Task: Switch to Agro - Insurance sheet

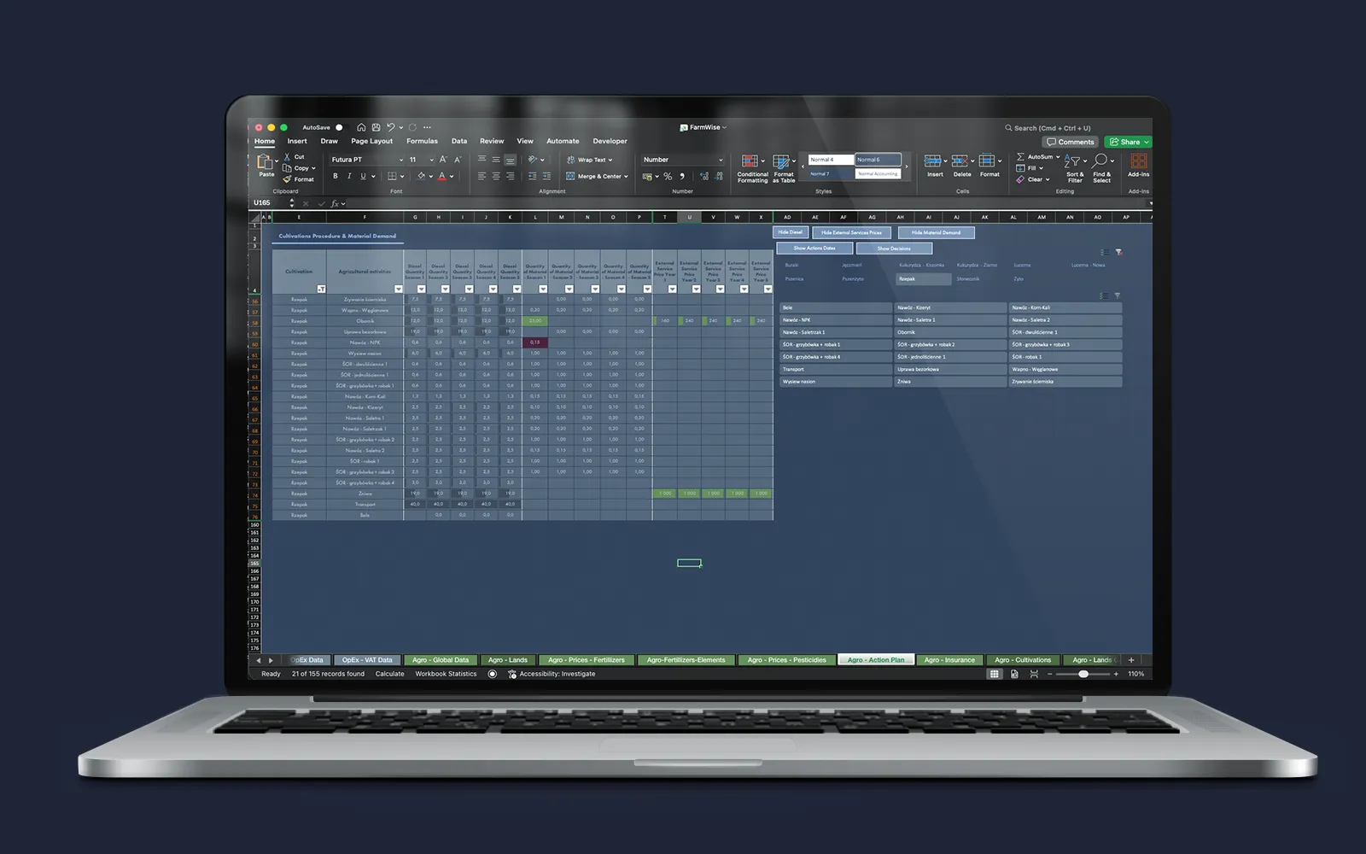Action: pos(949,660)
